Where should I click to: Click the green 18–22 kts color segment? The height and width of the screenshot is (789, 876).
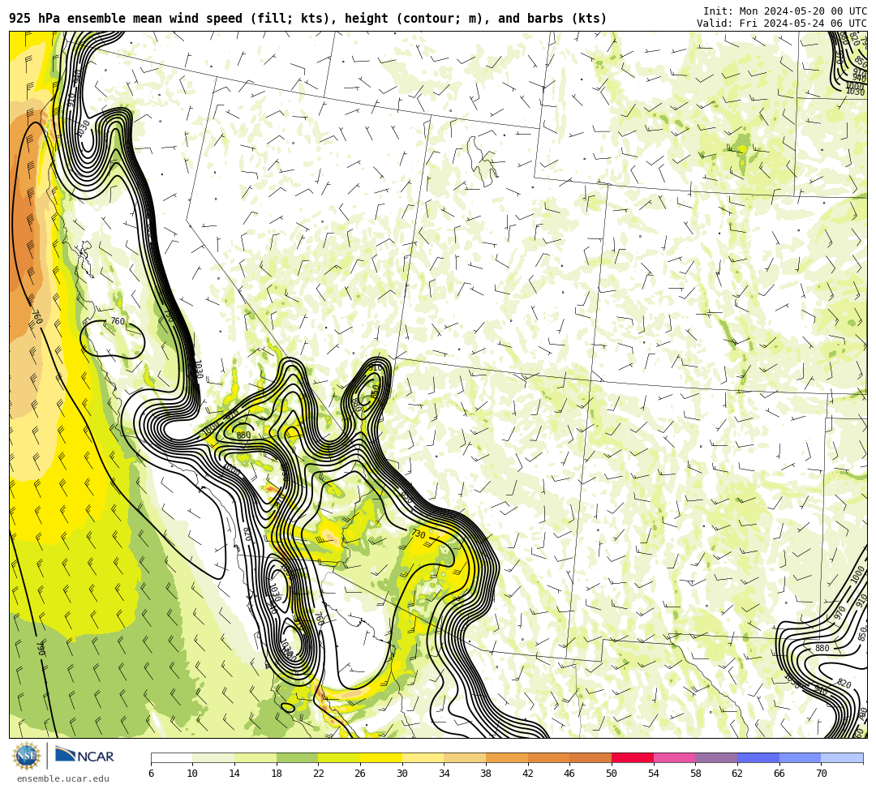(x=297, y=757)
